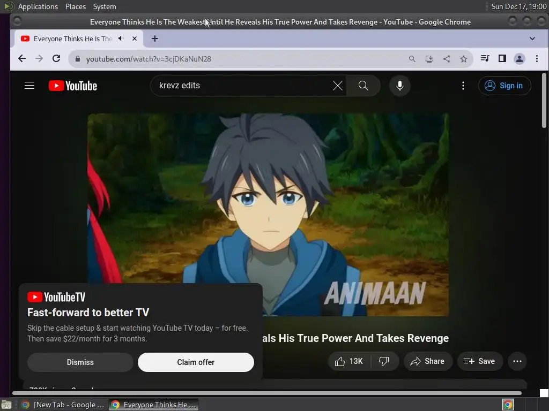
Task: Dislike the video with thumbs-down icon
Action: 384,361
